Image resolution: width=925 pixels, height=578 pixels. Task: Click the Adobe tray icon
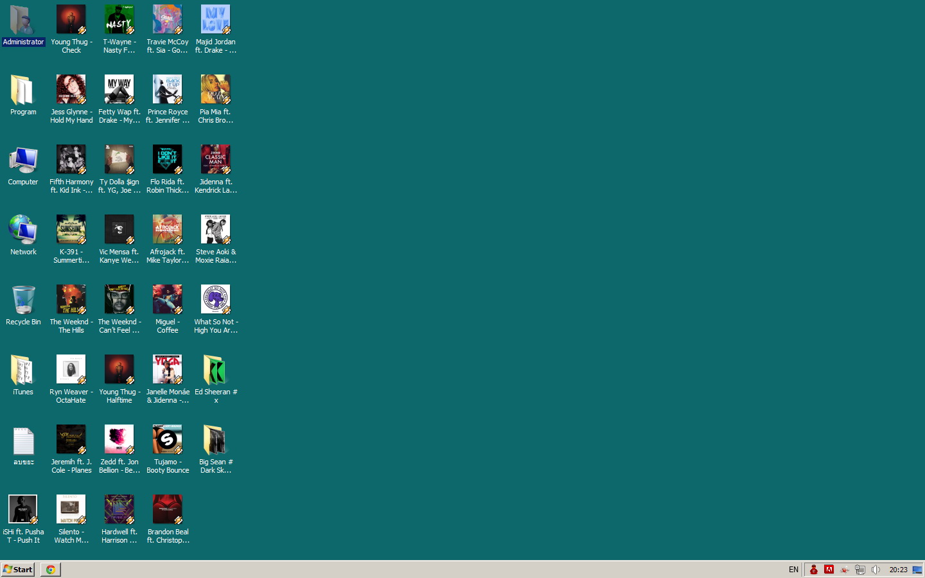point(829,570)
